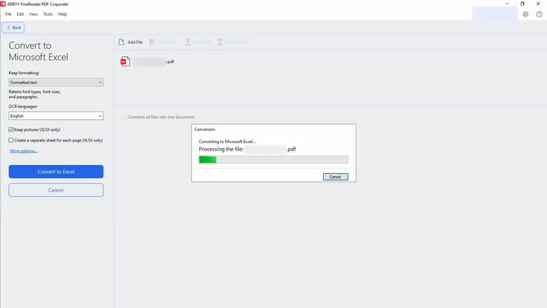Click the Convert to Excel button
The image size is (547, 308).
[56, 172]
